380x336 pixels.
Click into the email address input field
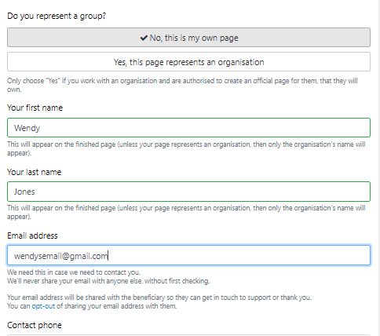click(x=188, y=255)
